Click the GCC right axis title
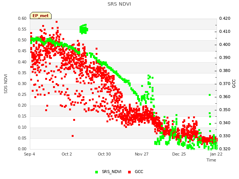The width and height of the screenshot is (239, 179). (234, 84)
